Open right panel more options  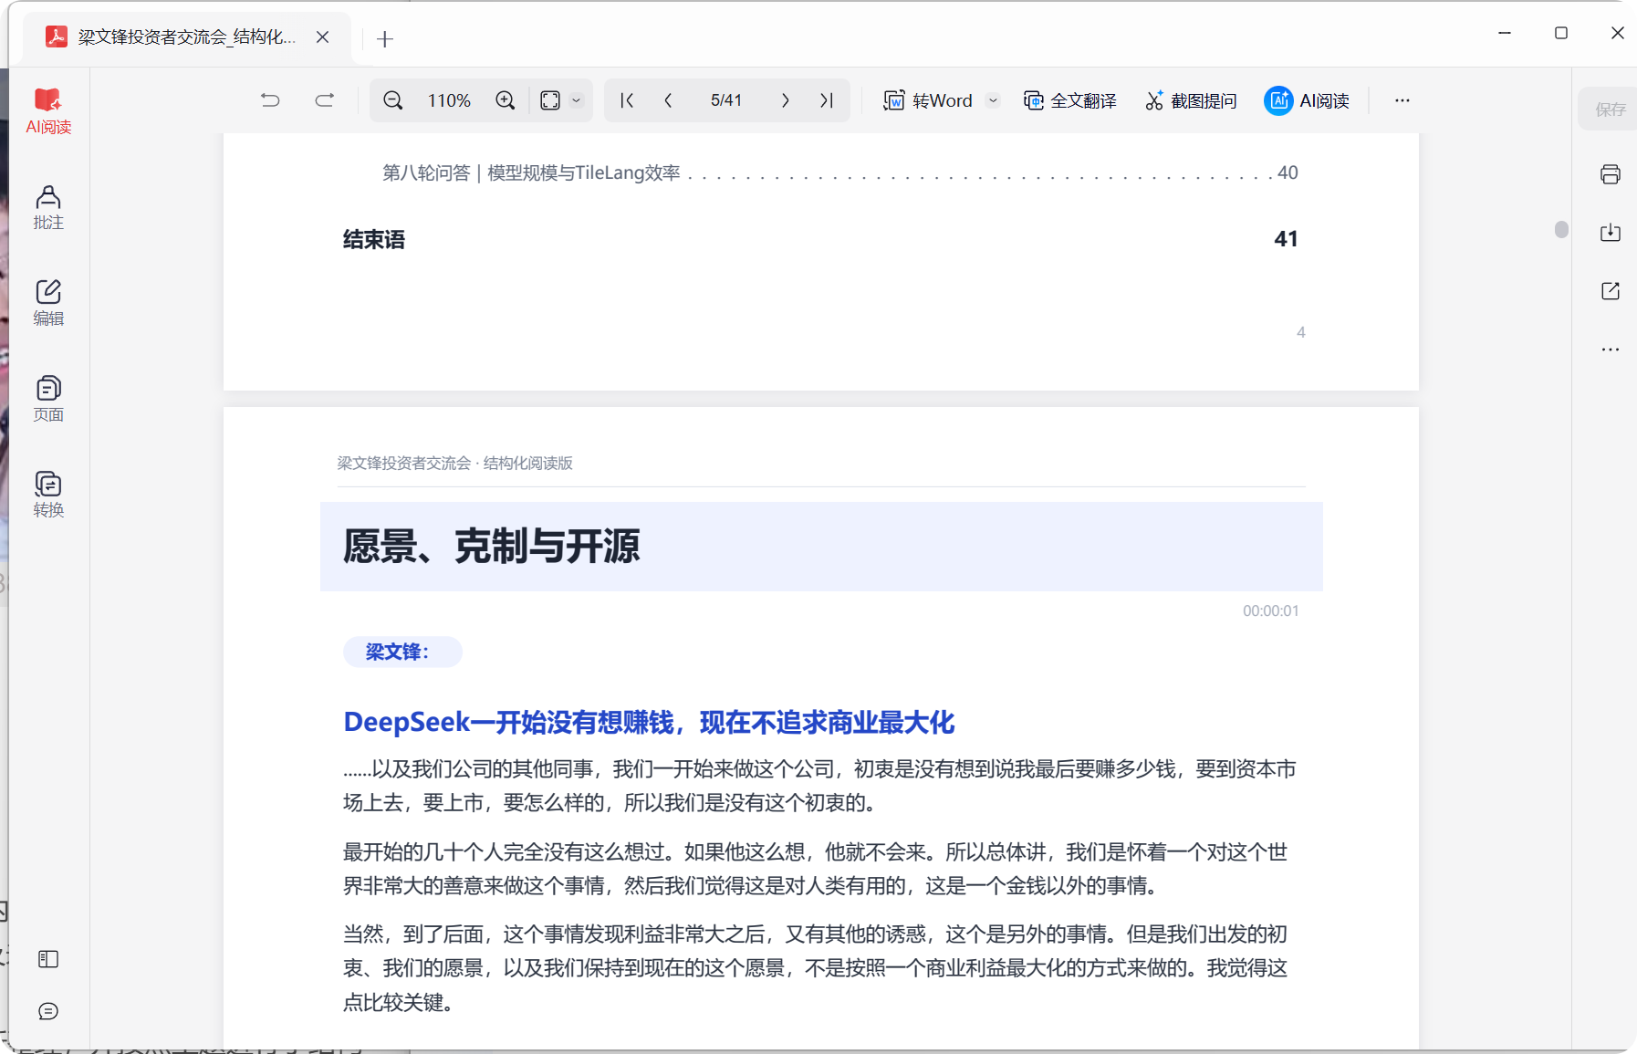point(1611,350)
